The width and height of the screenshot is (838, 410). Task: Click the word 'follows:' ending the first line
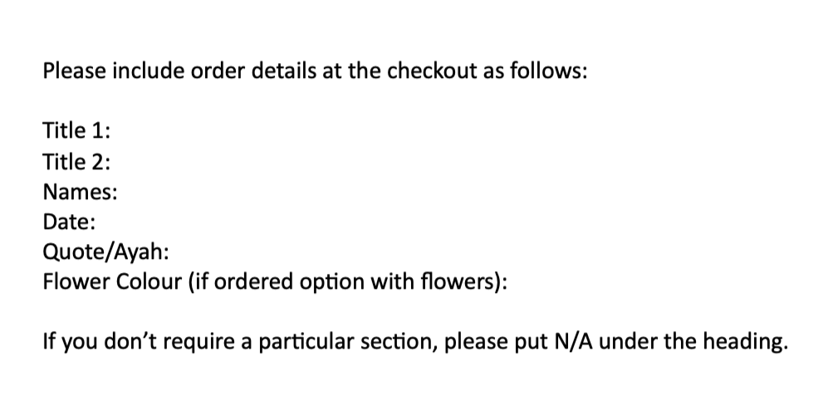[x=551, y=71]
